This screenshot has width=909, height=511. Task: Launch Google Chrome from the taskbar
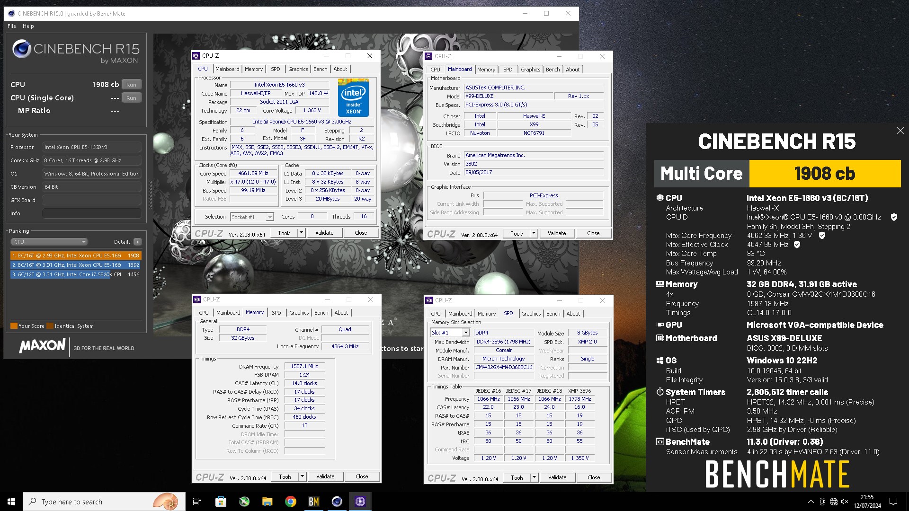(x=291, y=502)
